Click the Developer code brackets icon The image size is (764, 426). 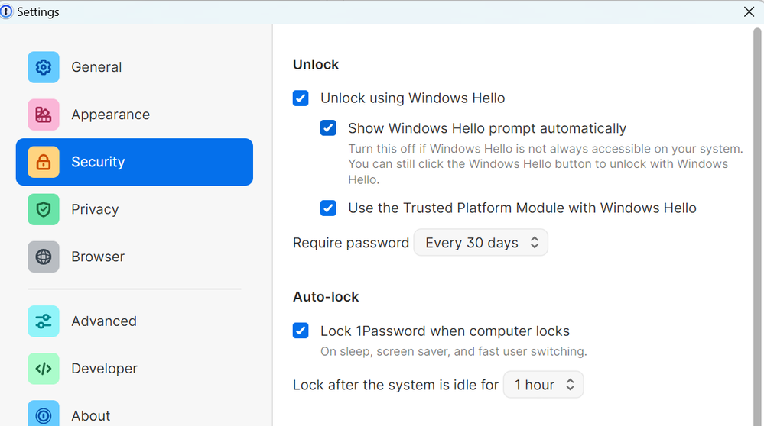click(x=44, y=368)
